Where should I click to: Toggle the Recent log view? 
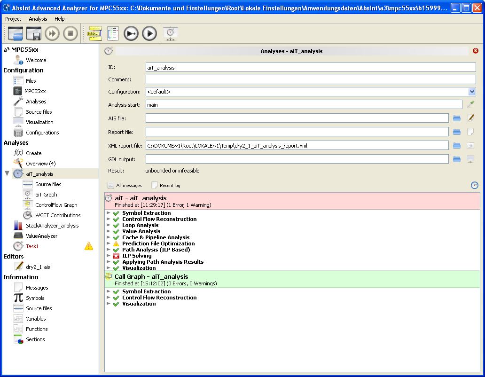[166, 185]
